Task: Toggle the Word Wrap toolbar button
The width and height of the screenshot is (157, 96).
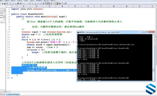Action: click(x=46, y=3)
